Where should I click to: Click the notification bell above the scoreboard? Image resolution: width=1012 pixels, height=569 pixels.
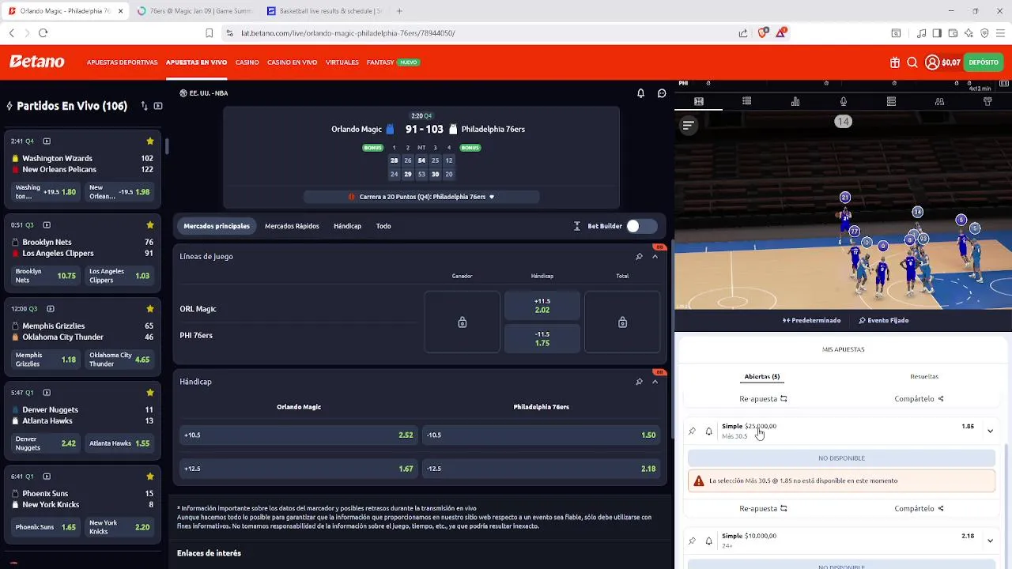[640, 93]
